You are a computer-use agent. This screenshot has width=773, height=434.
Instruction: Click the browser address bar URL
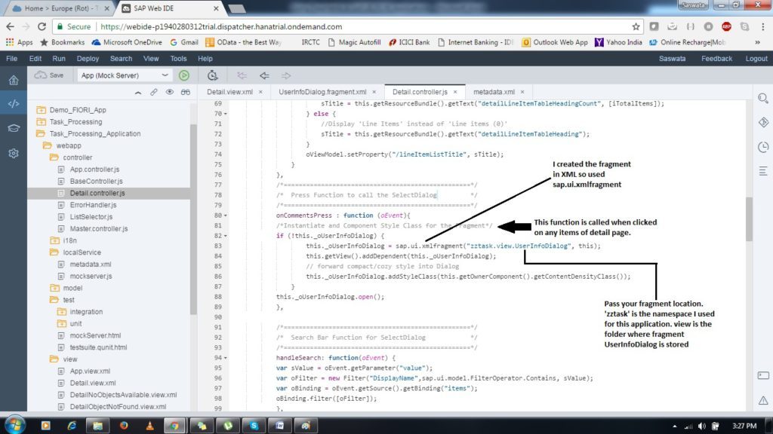pyautogui.click(x=221, y=26)
